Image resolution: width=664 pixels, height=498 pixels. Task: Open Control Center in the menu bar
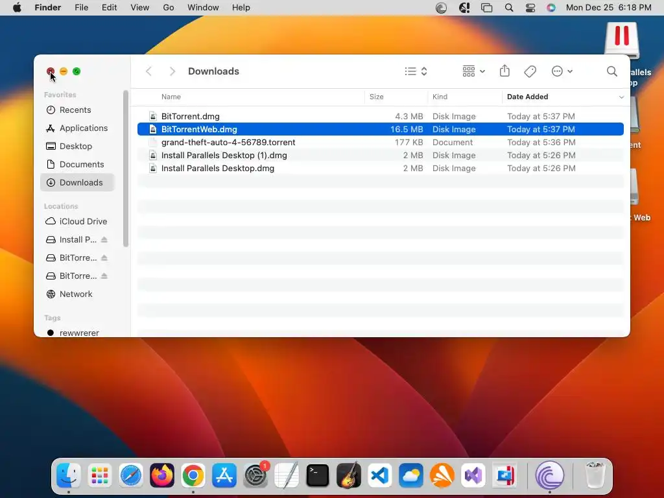pos(530,8)
